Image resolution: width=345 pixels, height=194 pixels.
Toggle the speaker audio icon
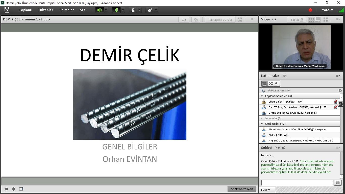100,10
